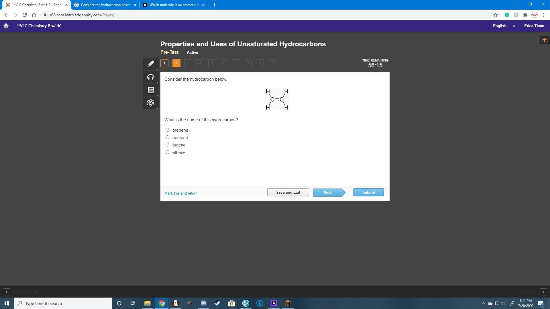Click Mark this and return link
Image resolution: width=550 pixels, height=309 pixels.
tap(181, 193)
